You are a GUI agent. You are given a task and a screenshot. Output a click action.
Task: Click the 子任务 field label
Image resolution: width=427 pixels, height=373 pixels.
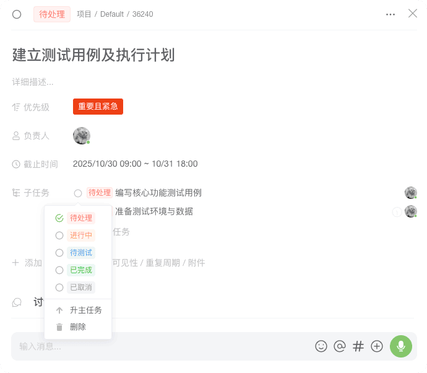(x=37, y=193)
